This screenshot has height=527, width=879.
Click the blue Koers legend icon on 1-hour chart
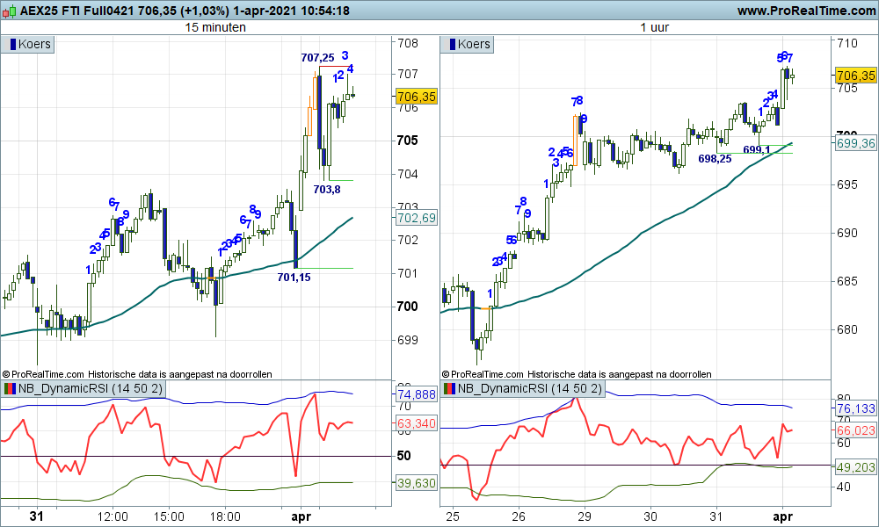point(451,44)
